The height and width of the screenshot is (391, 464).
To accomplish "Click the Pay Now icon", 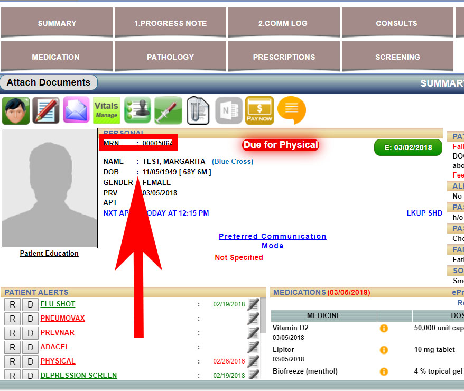I will [259, 110].
